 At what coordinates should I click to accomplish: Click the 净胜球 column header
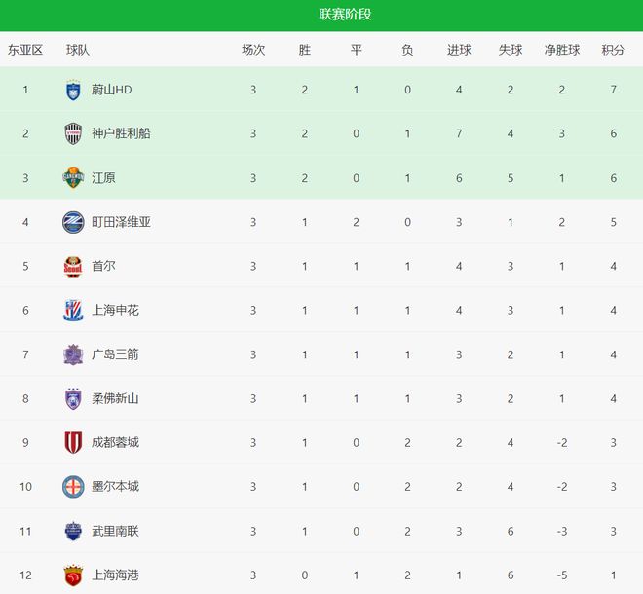(x=562, y=50)
